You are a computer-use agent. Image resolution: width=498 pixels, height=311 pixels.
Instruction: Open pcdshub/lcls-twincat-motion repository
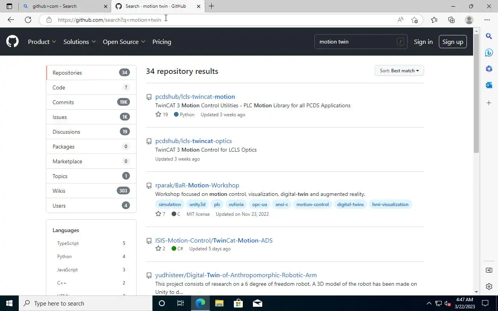tap(195, 97)
